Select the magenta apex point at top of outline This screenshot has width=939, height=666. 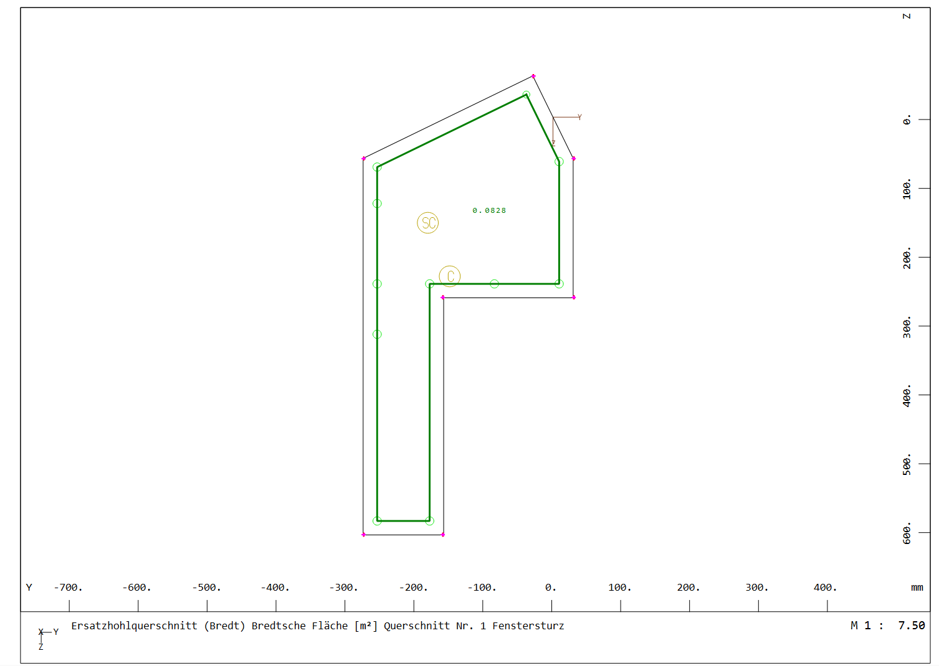[533, 77]
